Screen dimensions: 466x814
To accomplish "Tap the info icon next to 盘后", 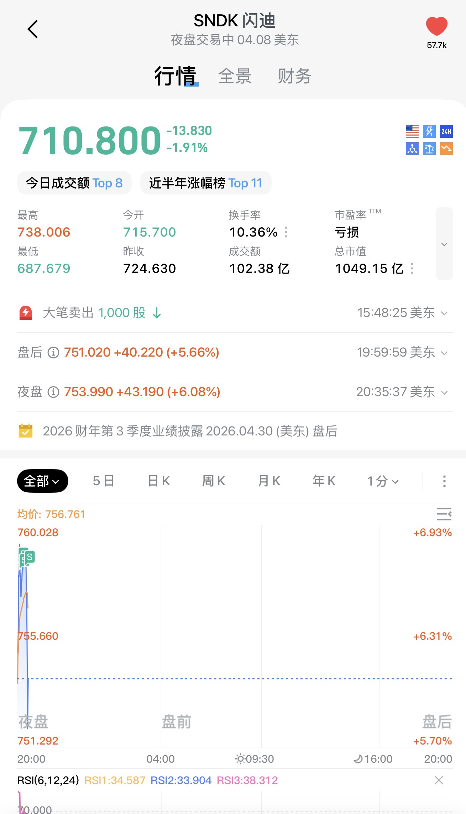I will pyautogui.click(x=53, y=353).
